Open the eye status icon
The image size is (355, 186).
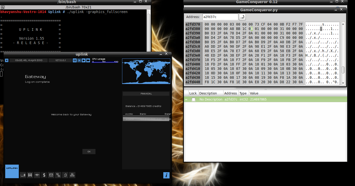click(37, 175)
